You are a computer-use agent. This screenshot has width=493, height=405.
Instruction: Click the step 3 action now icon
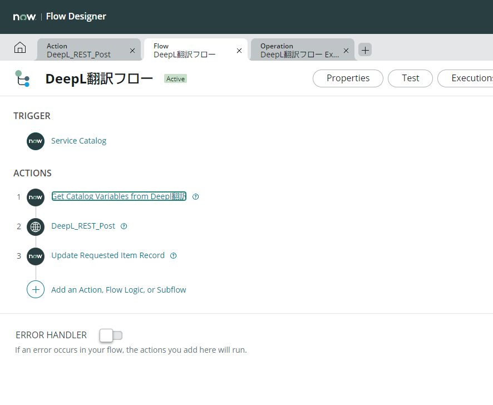36,256
